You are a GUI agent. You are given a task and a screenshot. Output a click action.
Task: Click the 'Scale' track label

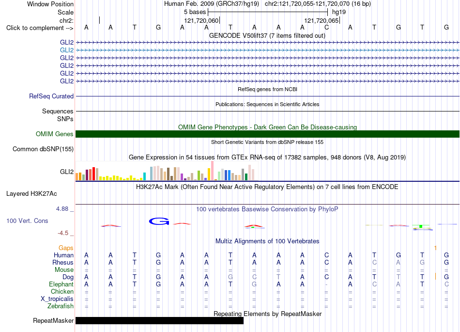click(65, 12)
